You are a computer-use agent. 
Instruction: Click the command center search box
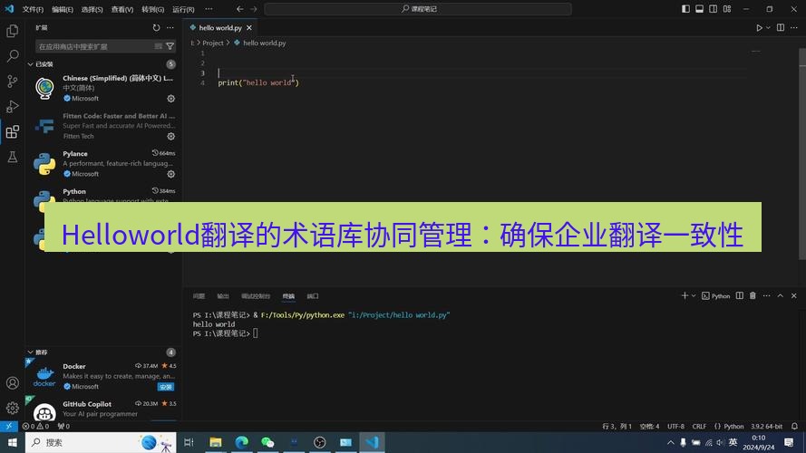click(418, 9)
